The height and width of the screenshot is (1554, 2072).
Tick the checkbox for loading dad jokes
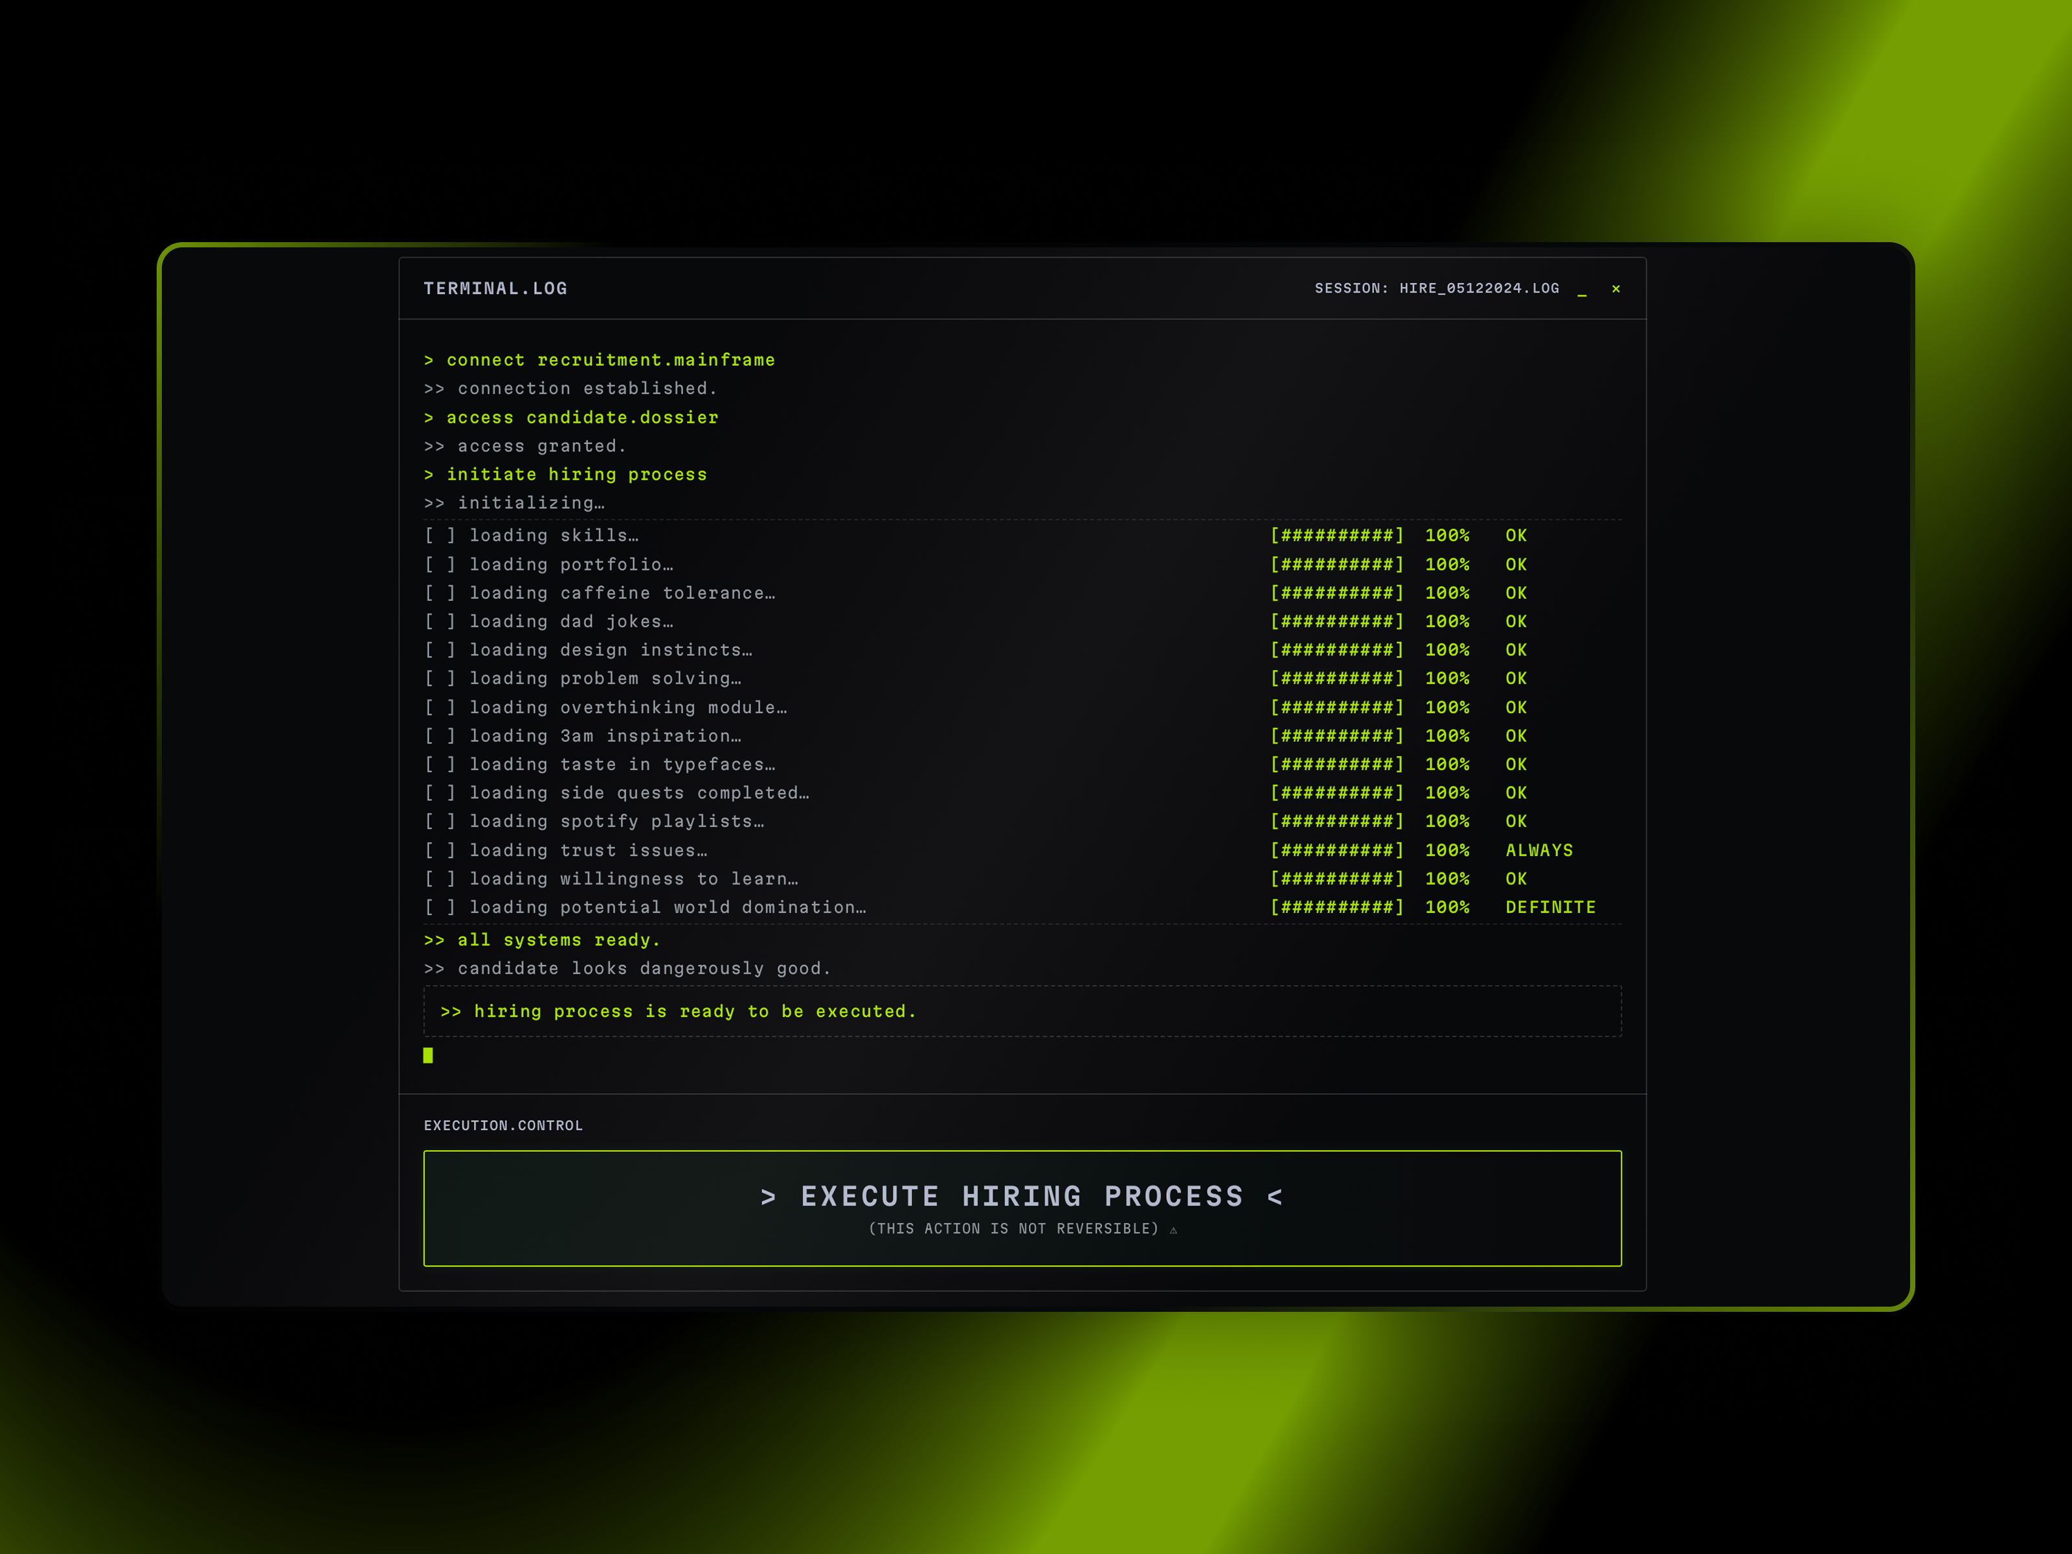(440, 622)
